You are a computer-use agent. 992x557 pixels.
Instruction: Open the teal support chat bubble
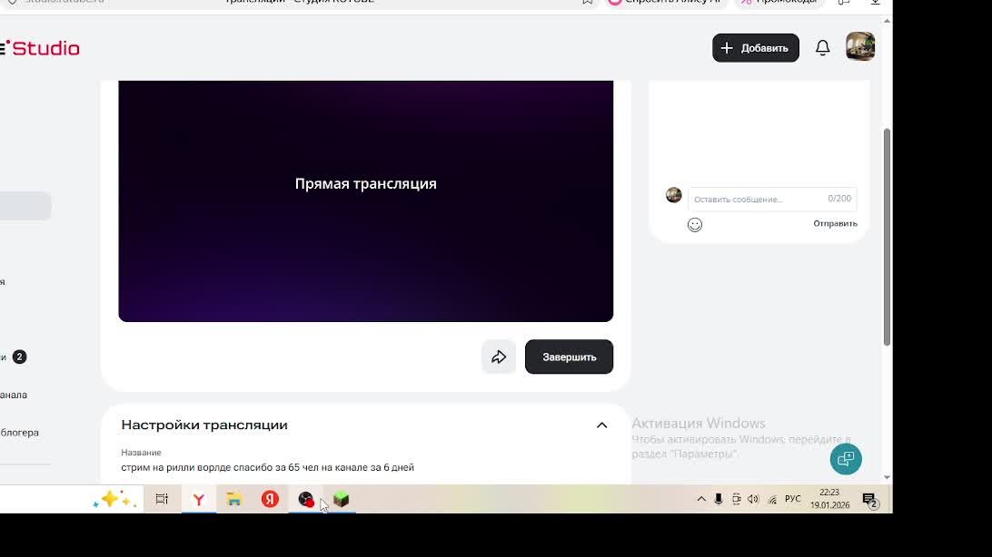[846, 459]
